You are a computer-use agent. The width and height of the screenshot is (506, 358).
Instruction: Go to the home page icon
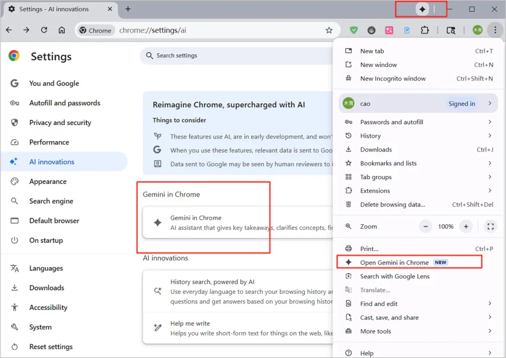pos(62,30)
